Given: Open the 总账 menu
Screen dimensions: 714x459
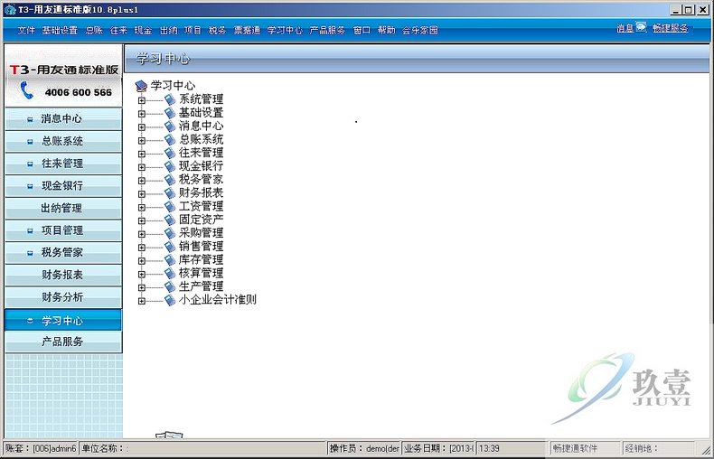Looking at the screenshot, I should click(x=94, y=30).
